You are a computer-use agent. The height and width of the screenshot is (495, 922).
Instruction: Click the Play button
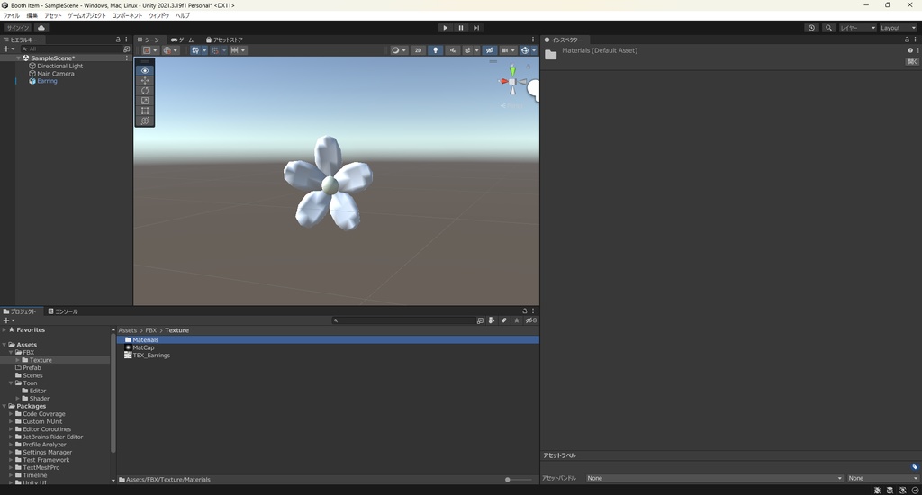coord(445,28)
